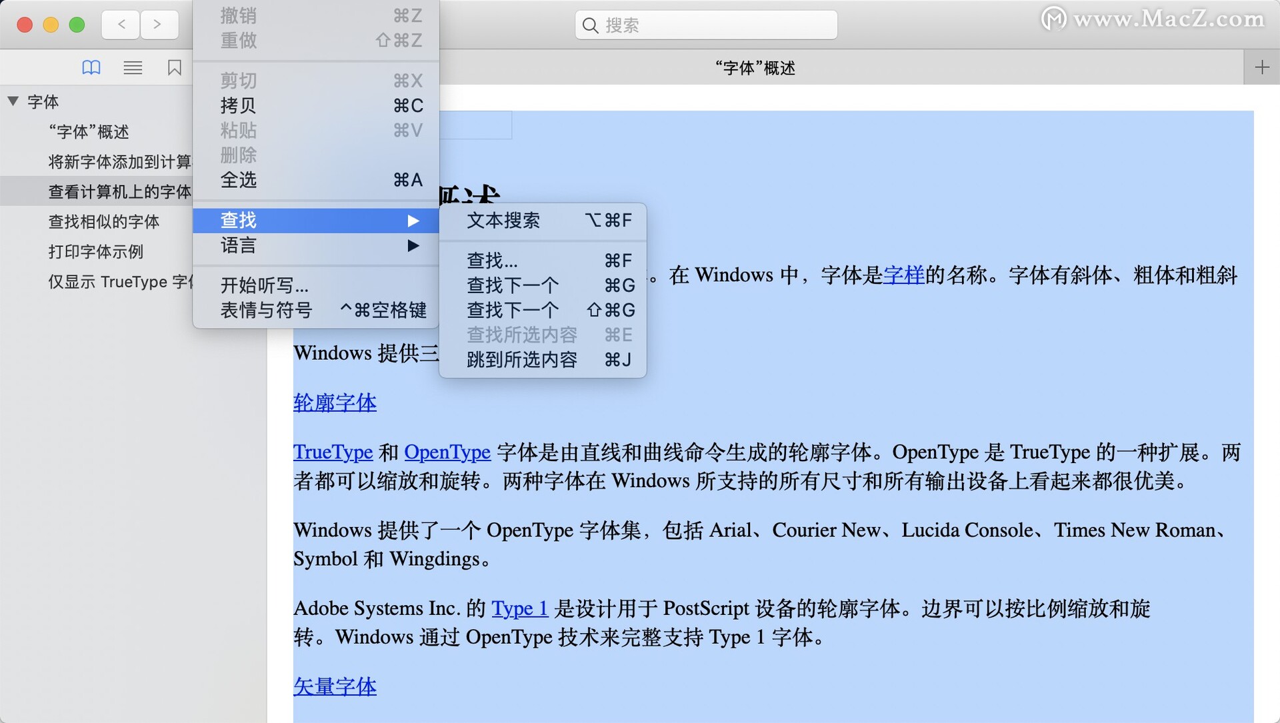Select 查找下一个 with ⌘G shortcut
1280x723 pixels.
pos(543,285)
